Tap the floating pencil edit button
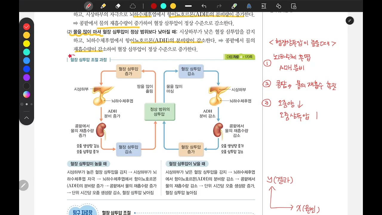This screenshot has height=215, width=382. click(23, 185)
